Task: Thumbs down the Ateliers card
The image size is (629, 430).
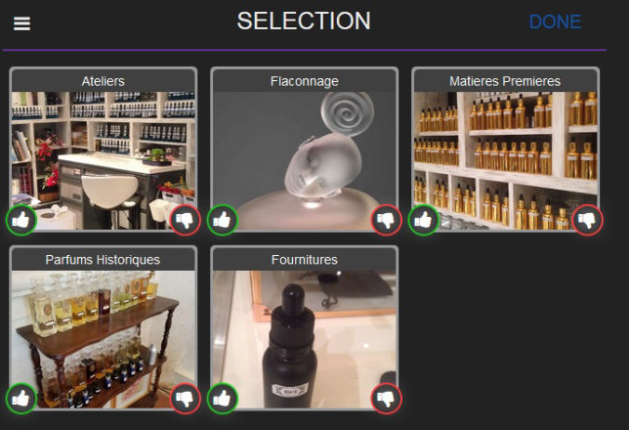Action: click(x=185, y=220)
